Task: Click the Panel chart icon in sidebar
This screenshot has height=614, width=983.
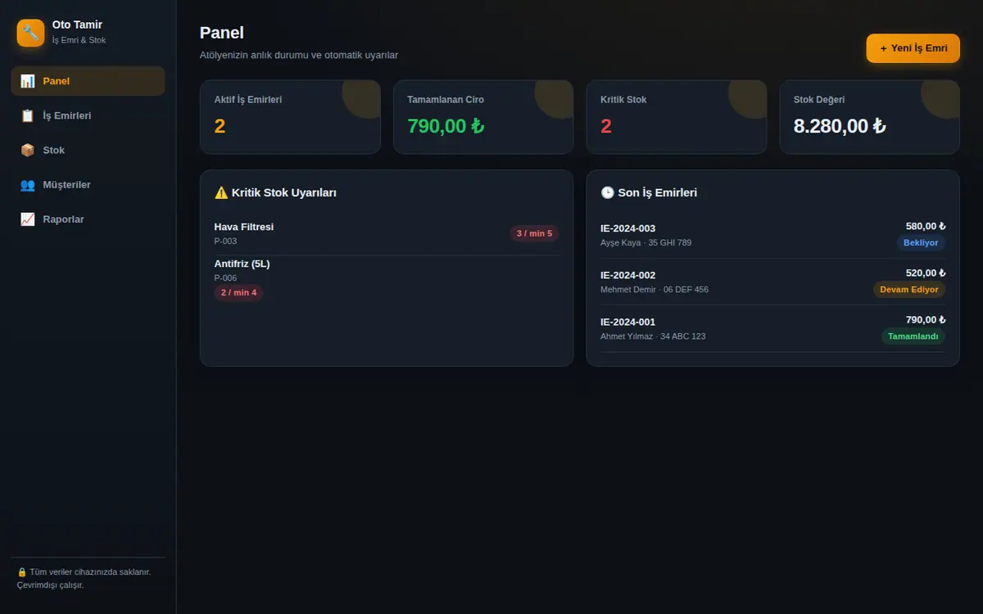Action: point(28,81)
